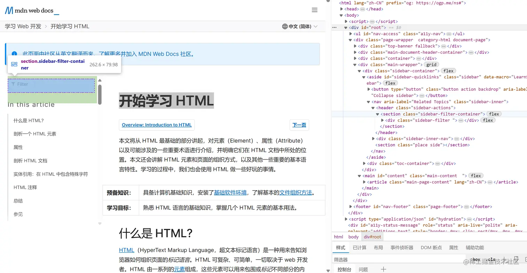Viewport: 527px width, 273px height.
Task: Select the body breadcrumb in DevTools
Action: 353,237
